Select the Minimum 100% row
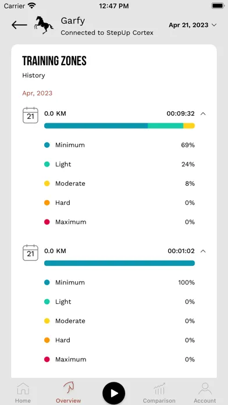 pos(119,282)
